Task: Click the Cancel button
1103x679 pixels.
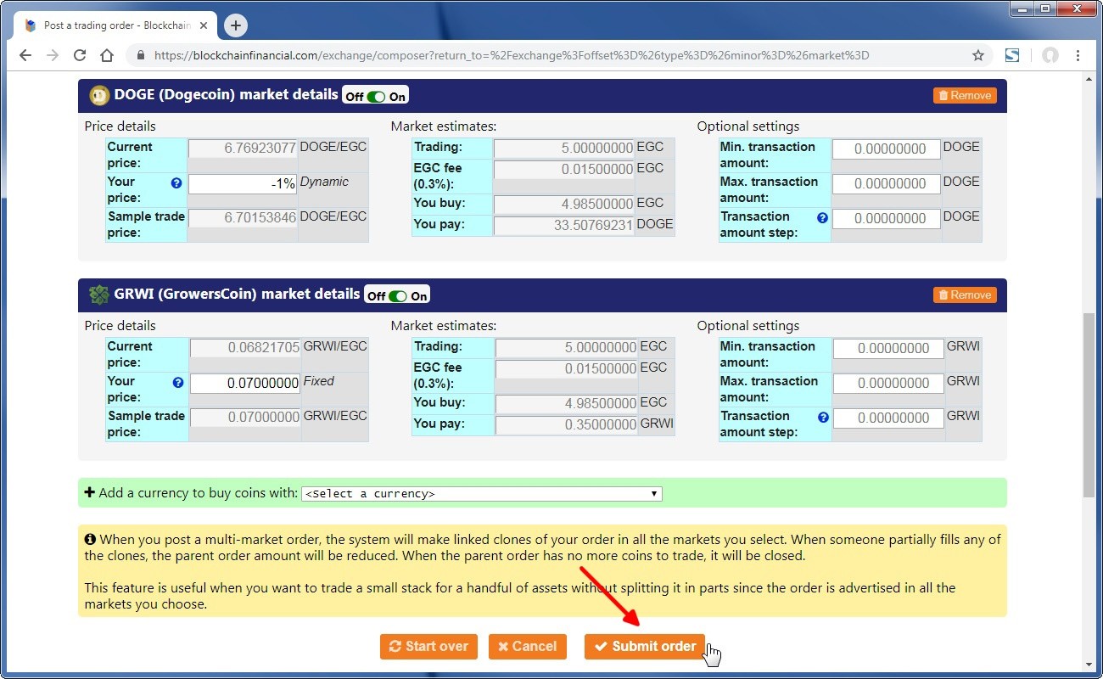Action: [527, 646]
